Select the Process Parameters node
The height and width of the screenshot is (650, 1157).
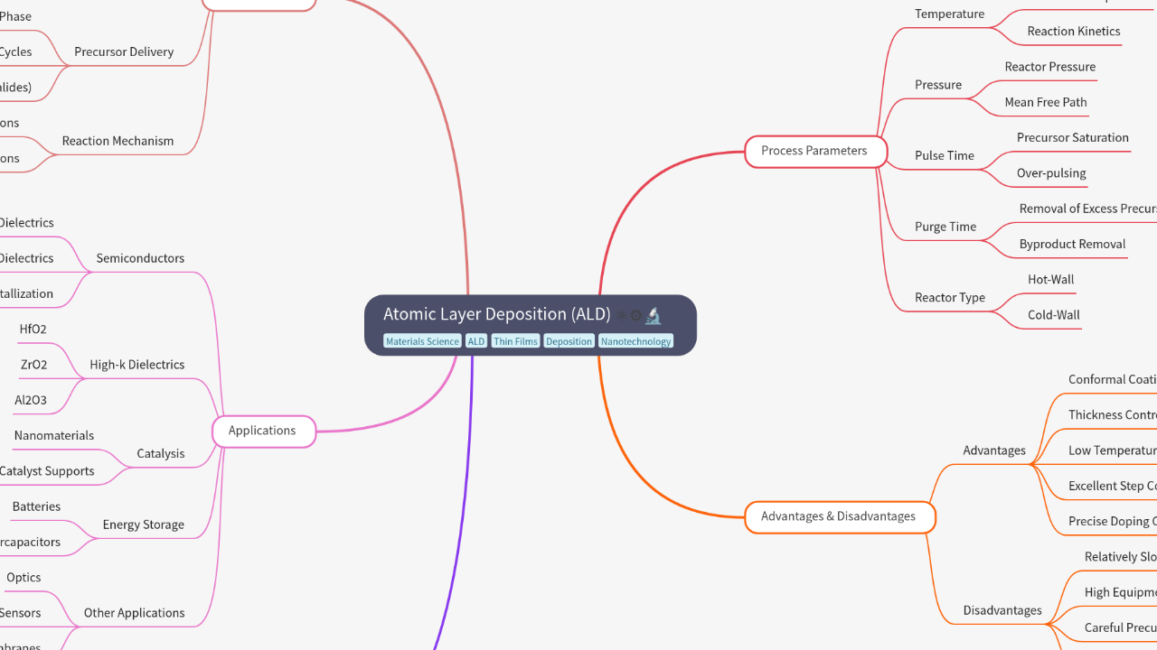(815, 151)
